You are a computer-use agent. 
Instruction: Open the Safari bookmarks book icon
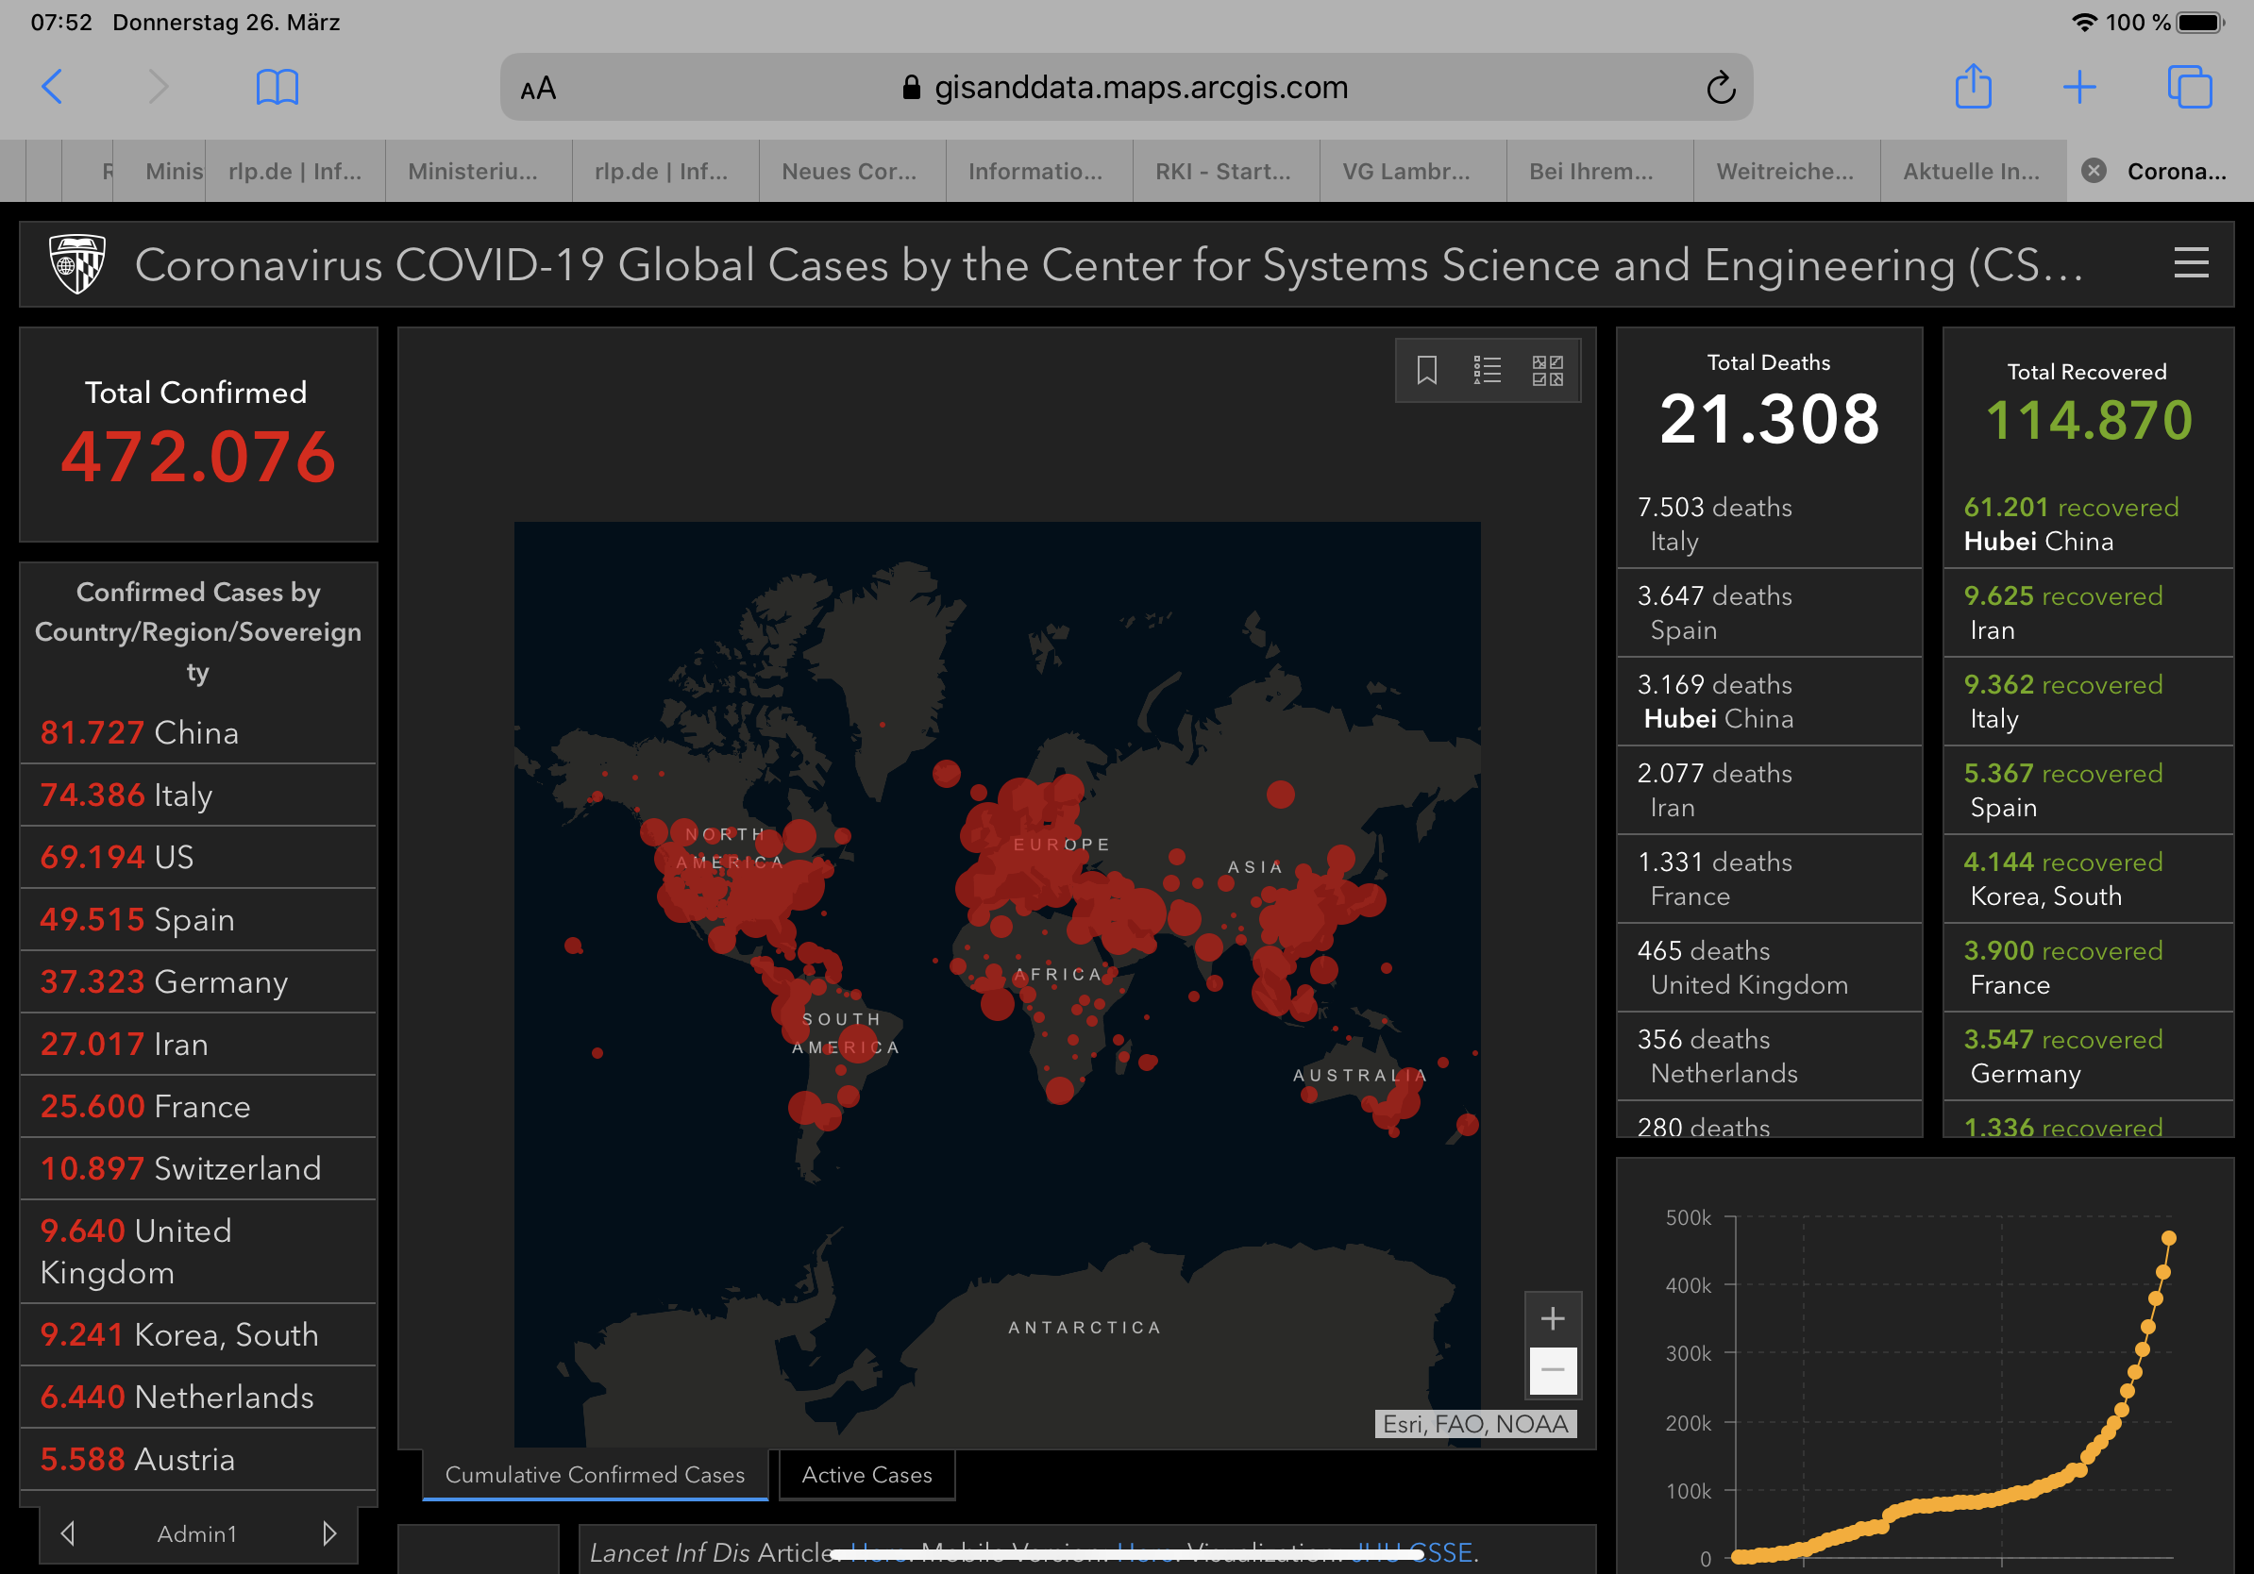point(277,88)
